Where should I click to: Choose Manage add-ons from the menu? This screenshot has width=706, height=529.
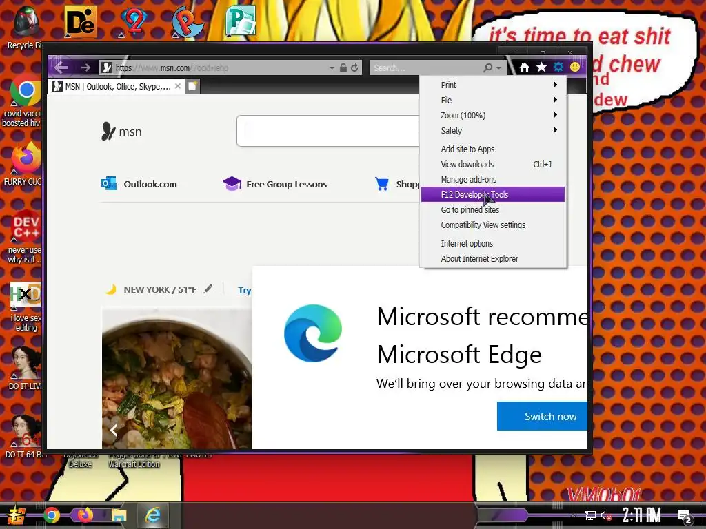pyautogui.click(x=493, y=180)
